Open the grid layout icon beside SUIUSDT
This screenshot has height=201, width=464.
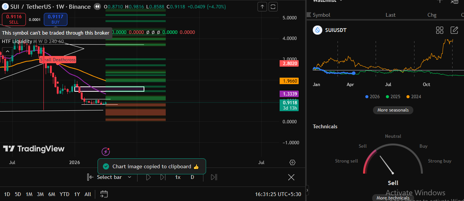440,30
